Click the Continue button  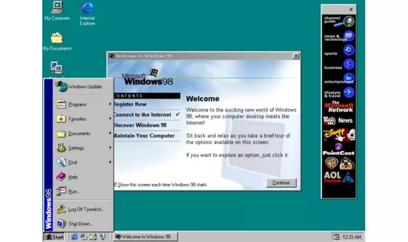(x=281, y=183)
